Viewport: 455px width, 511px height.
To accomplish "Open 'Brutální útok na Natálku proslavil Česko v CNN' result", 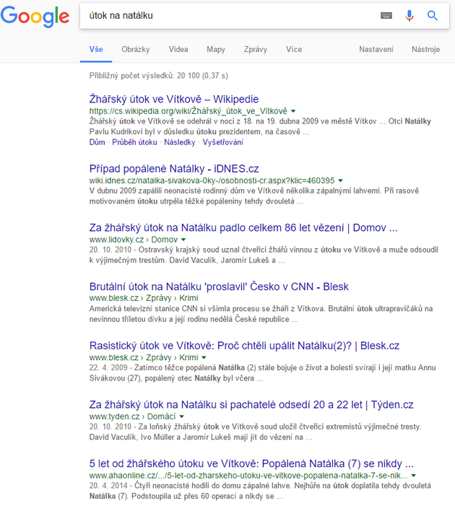I will pyautogui.click(x=219, y=287).
